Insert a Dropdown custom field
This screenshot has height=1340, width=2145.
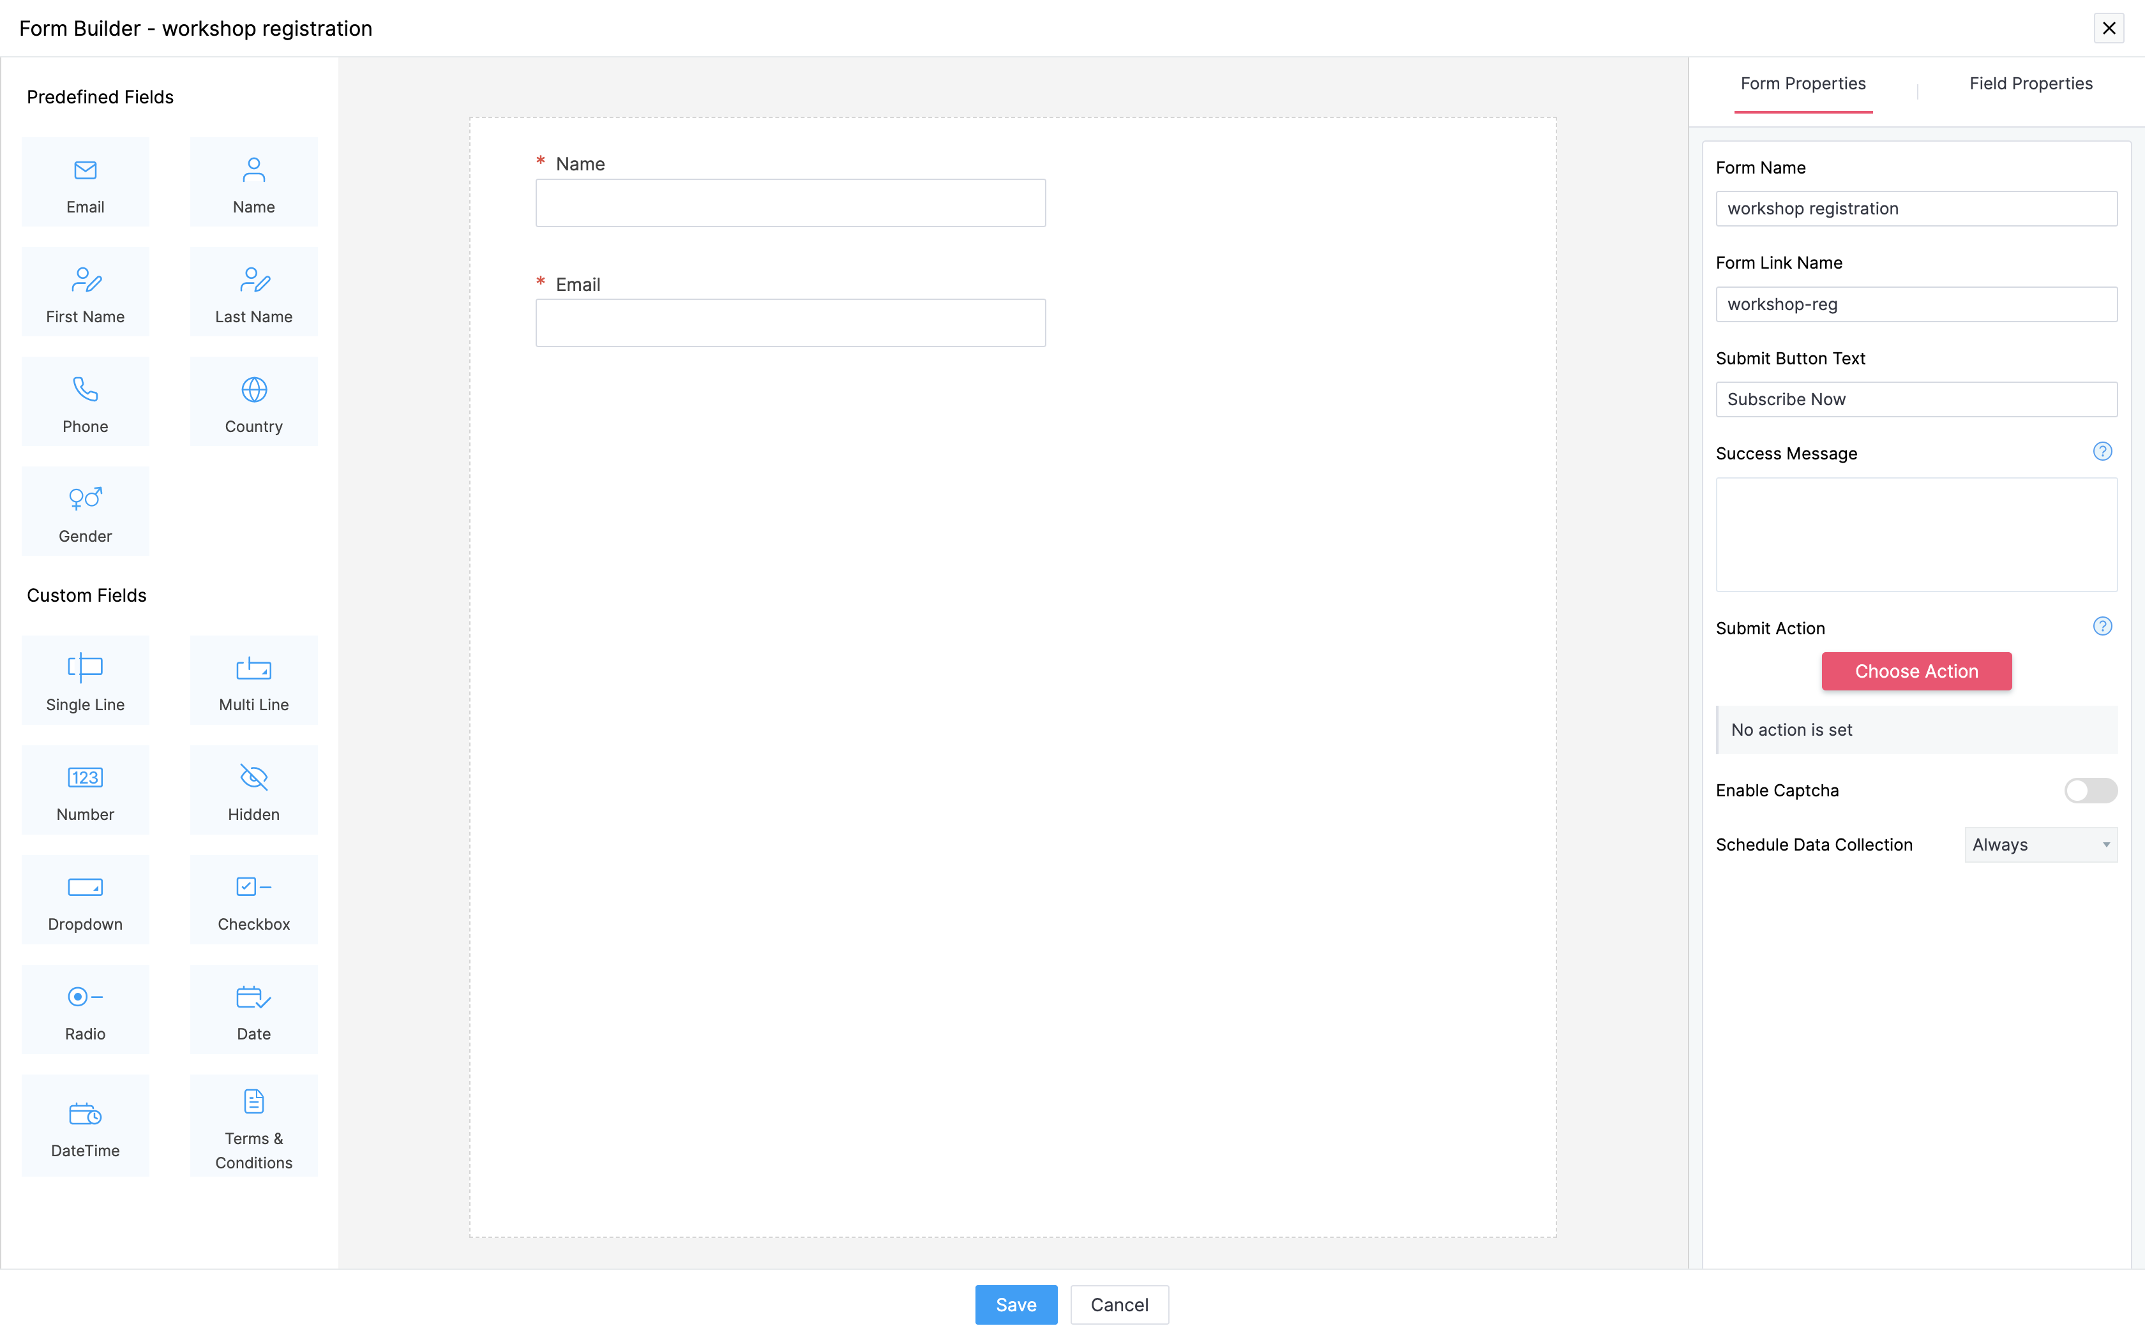(x=85, y=900)
